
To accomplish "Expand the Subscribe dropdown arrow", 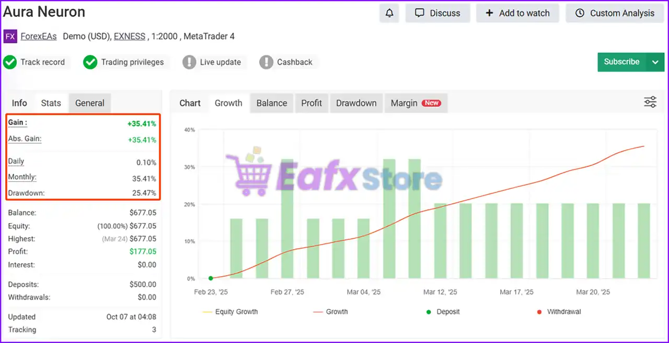I will (x=655, y=62).
